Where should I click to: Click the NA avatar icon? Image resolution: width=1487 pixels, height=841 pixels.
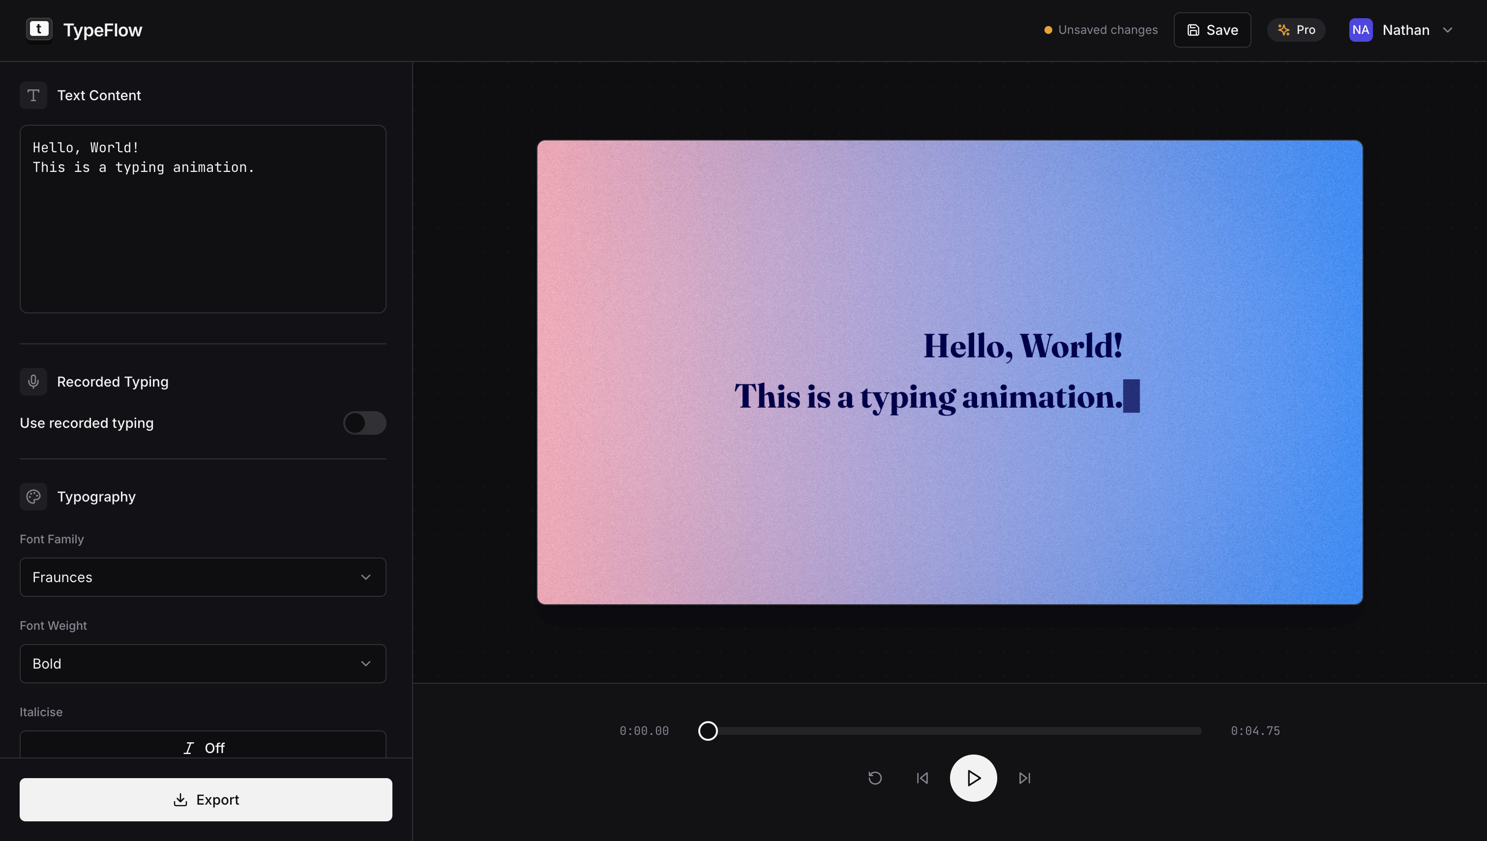pyautogui.click(x=1361, y=29)
